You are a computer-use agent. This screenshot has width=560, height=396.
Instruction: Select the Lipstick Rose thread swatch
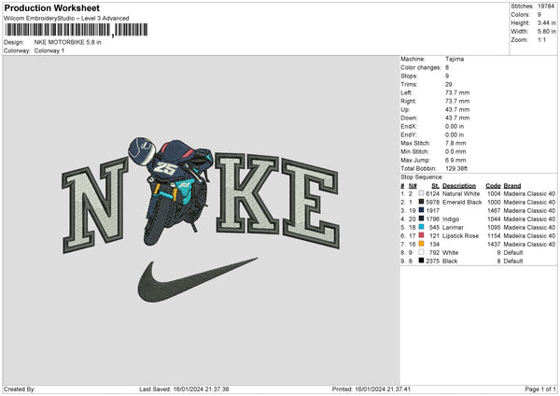coord(422,235)
